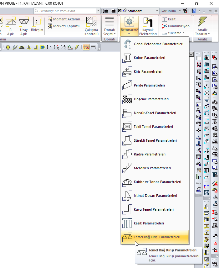
Task: Open Genel Betonarme Parametreleri from menu
Action: (155, 44)
